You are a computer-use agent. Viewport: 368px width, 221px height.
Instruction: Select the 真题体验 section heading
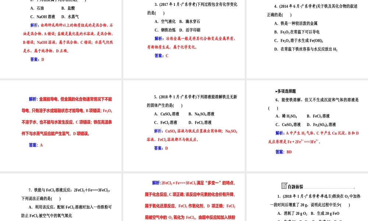pyautogui.click(x=295, y=186)
